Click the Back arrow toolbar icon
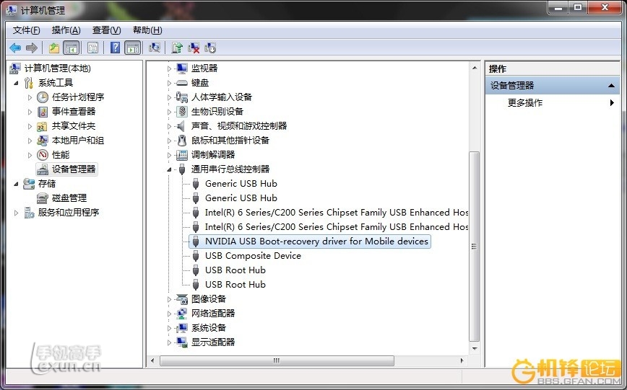Screen dimensions: 627x390 click(x=15, y=48)
